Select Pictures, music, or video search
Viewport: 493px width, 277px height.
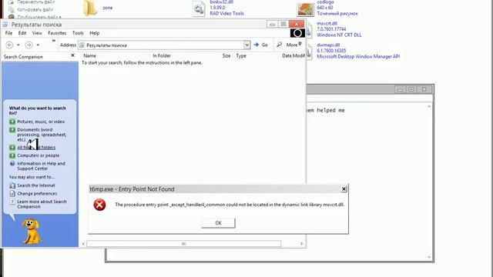click(41, 122)
